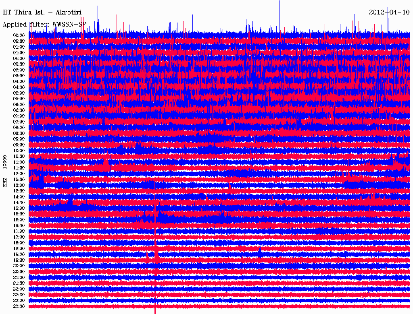The image size is (413, 314).
Task: Select the 17:30 time label
Action: (x=19, y=237)
